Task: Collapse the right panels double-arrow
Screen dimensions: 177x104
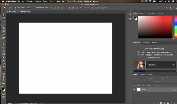Action: point(131,10)
